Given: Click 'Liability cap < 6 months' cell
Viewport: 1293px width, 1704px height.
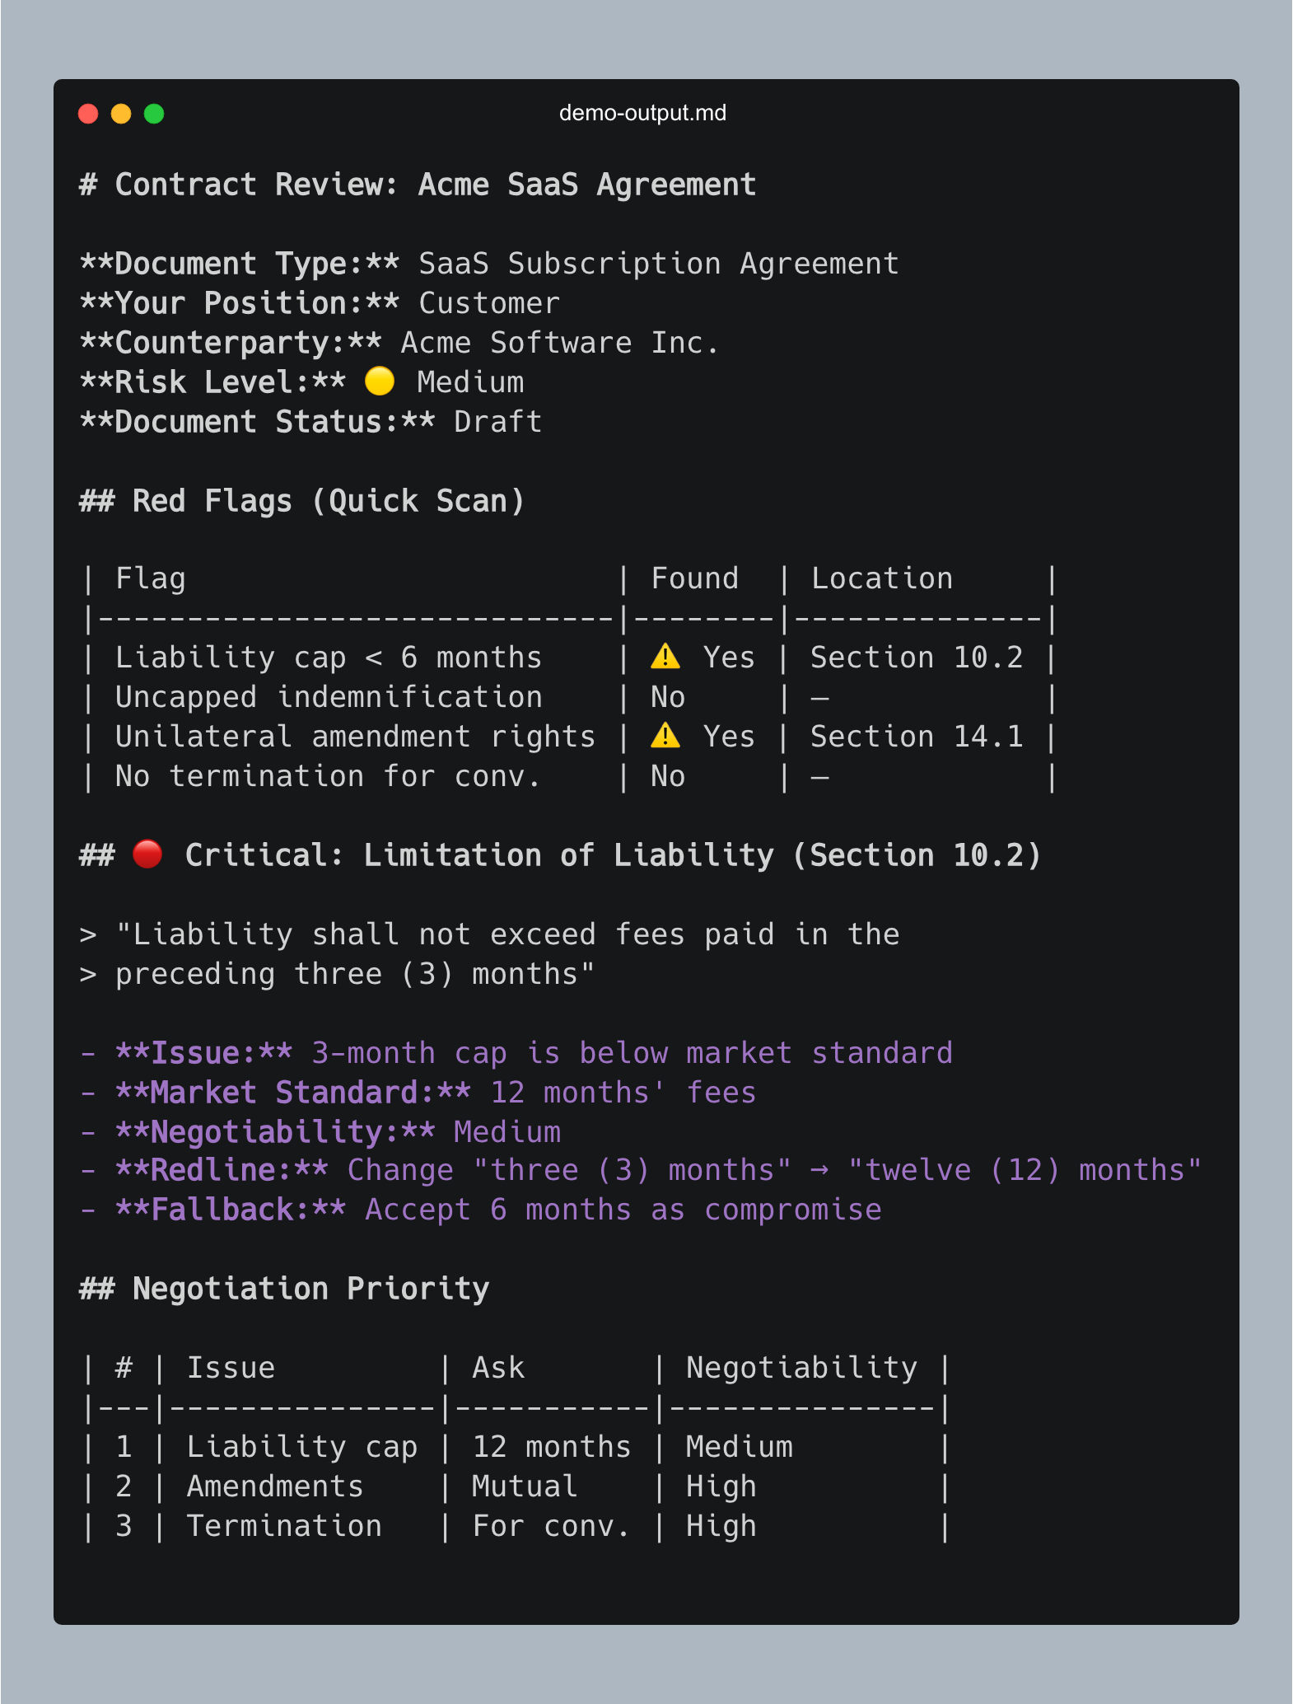Looking at the screenshot, I should tap(329, 658).
